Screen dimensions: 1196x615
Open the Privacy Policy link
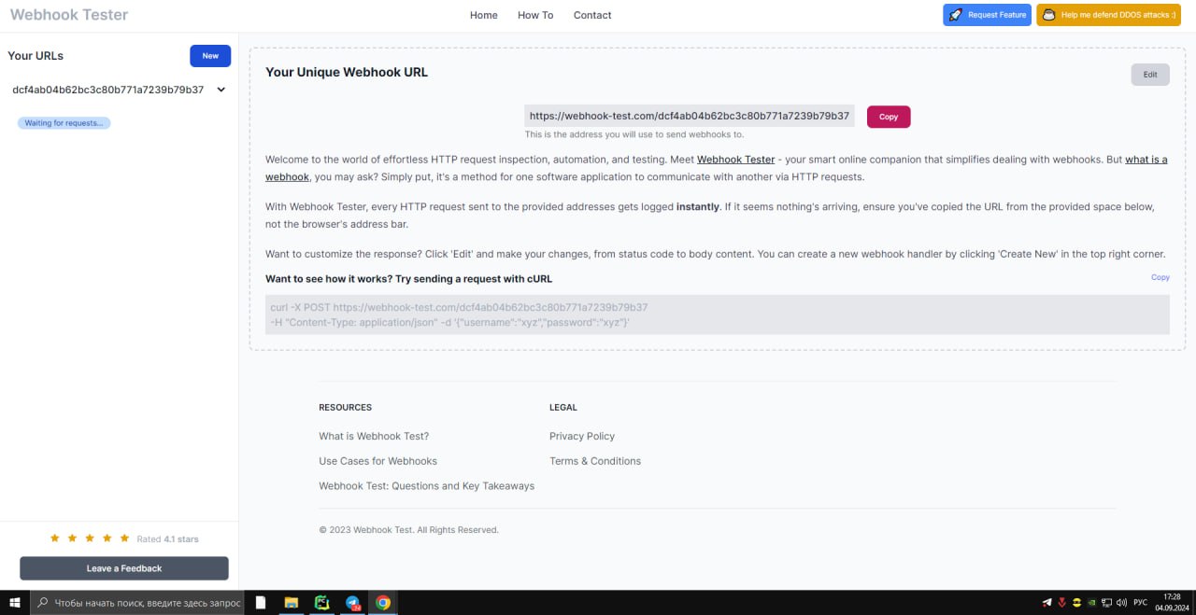click(x=582, y=436)
